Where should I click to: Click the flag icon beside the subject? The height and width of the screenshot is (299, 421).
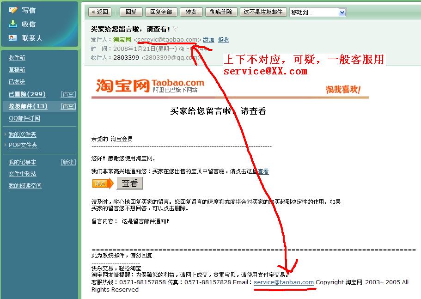(x=175, y=29)
